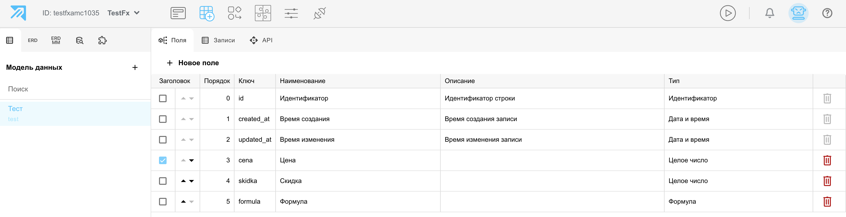Check the header checkbox for id row
846x217 pixels.
pos(163,98)
